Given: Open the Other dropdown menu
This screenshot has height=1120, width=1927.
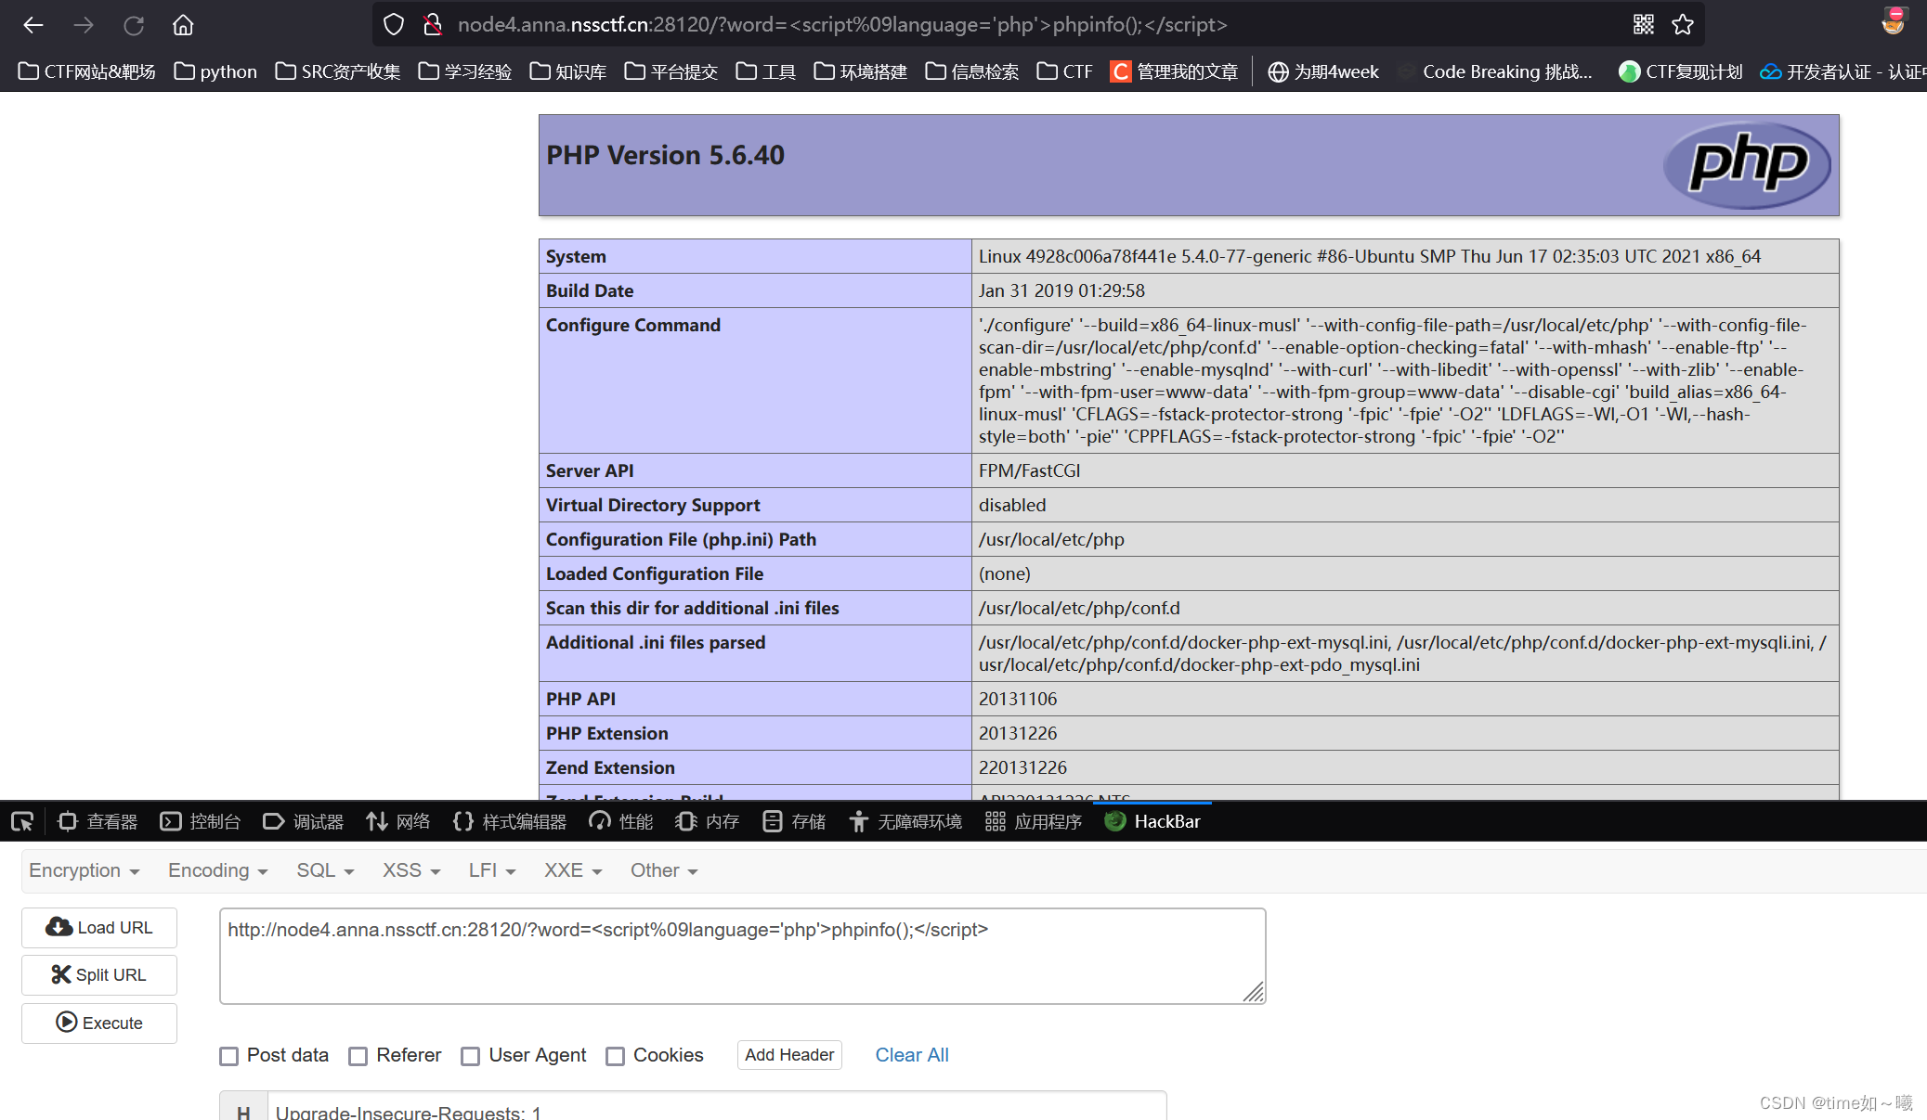Looking at the screenshot, I should coord(664,870).
